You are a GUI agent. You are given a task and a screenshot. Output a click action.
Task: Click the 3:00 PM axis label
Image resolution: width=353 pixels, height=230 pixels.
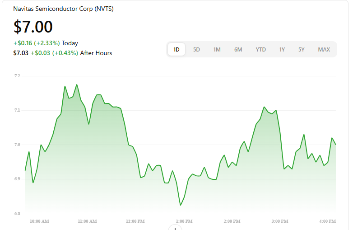coord(280,221)
